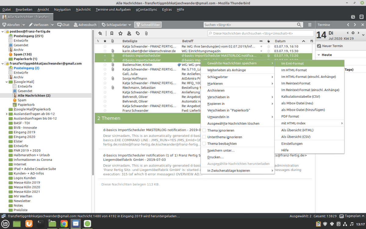Expand the 'Auslandanfragen ab 06-12' folder
Viewport: 366px width, 229px height.
coord(7,114)
